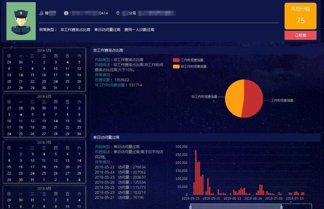Select day 24 in the 2018-7月 calendar
The width and height of the screenshot is (324, 209).
coord(32,173)
